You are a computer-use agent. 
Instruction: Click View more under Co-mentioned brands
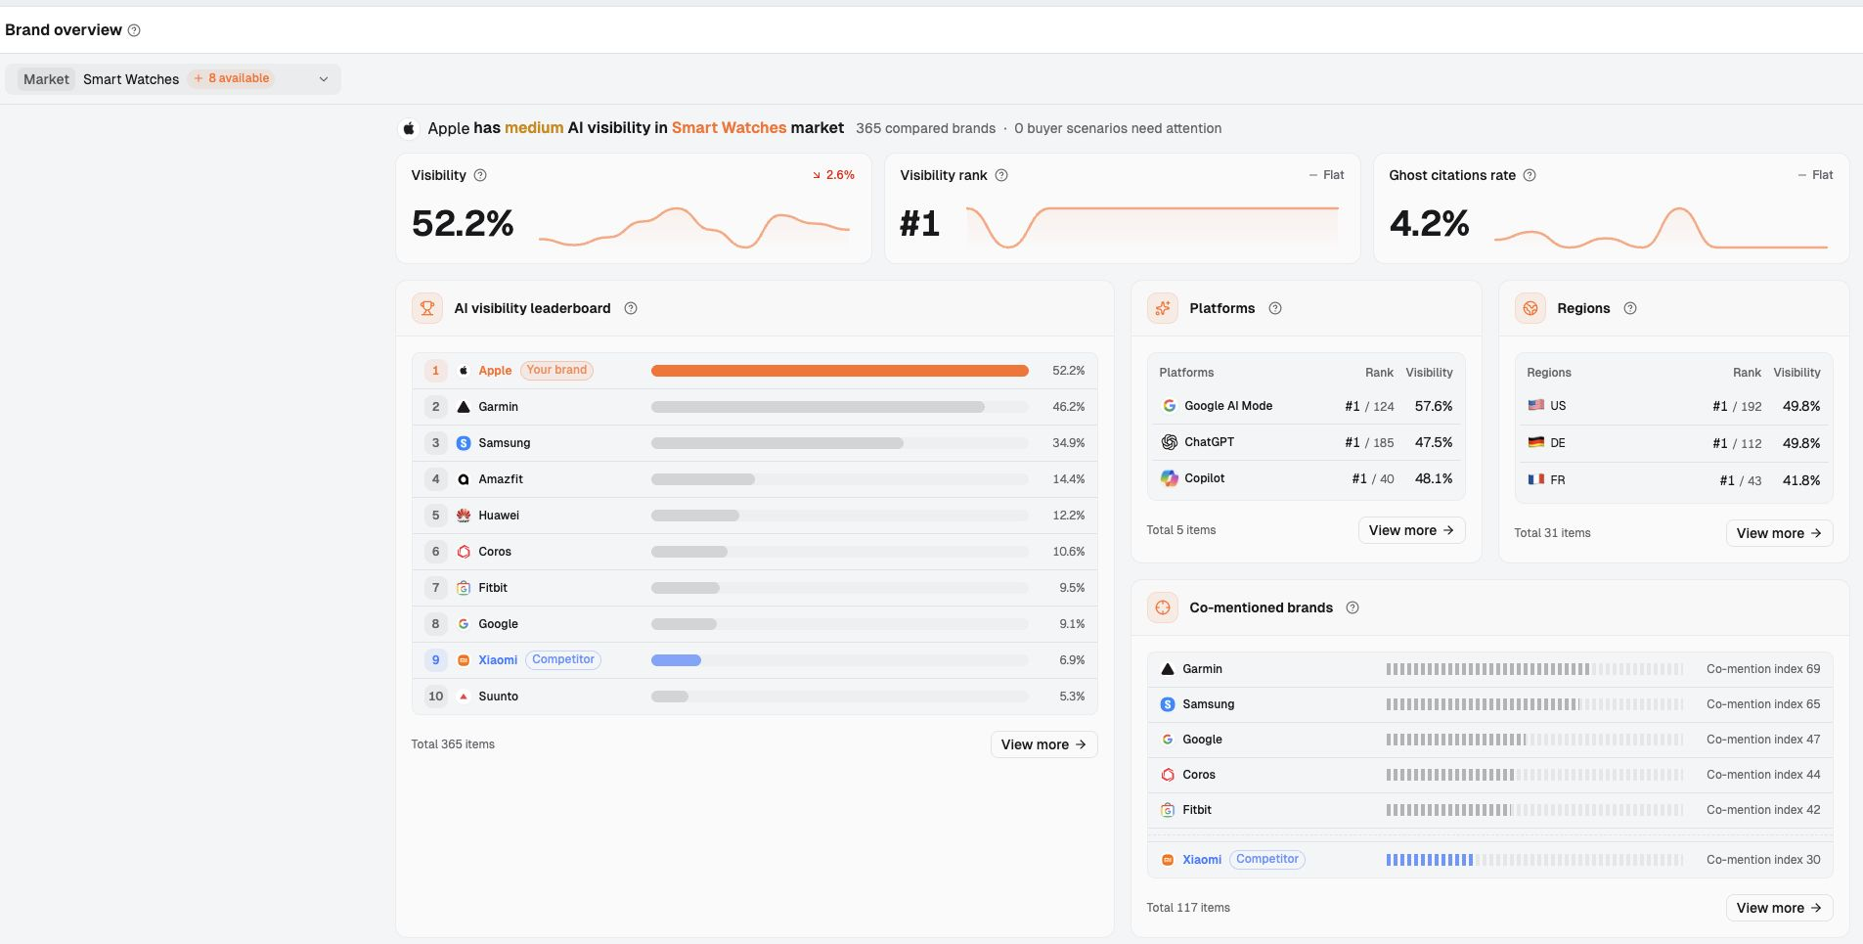tap(1779, 908)
